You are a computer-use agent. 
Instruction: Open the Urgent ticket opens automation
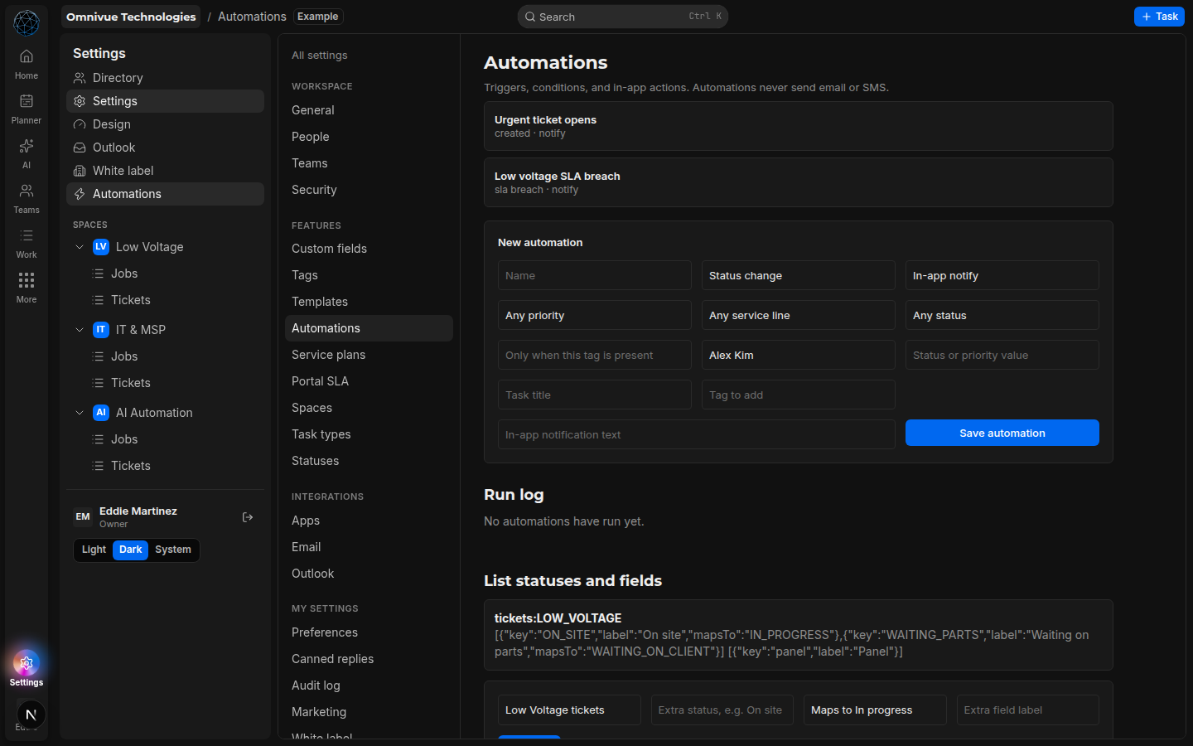pyautogui.click(x=799, y=126)
